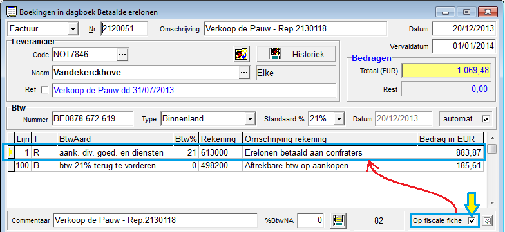Click the Naam field Vandekerckhove
Image resolution: width=505 pixels, height=232 pixels.
(x=146, y=73)
